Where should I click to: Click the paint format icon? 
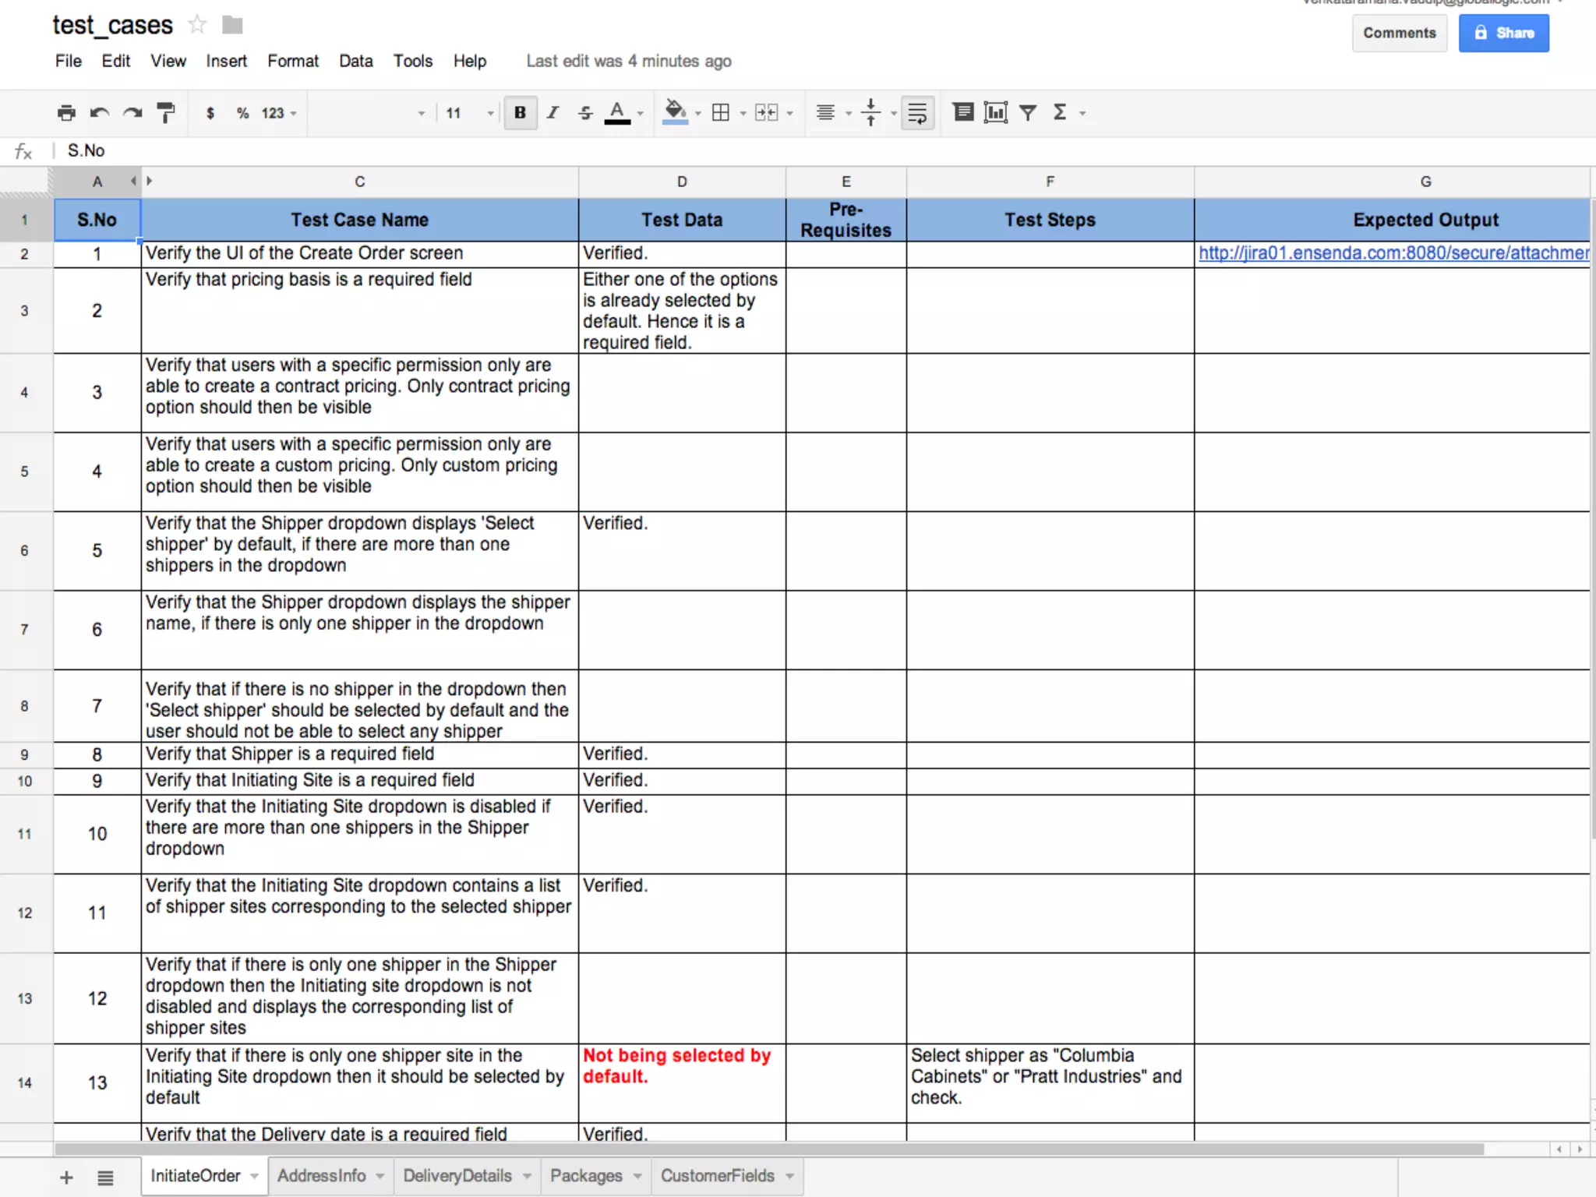tap(166, 113)
